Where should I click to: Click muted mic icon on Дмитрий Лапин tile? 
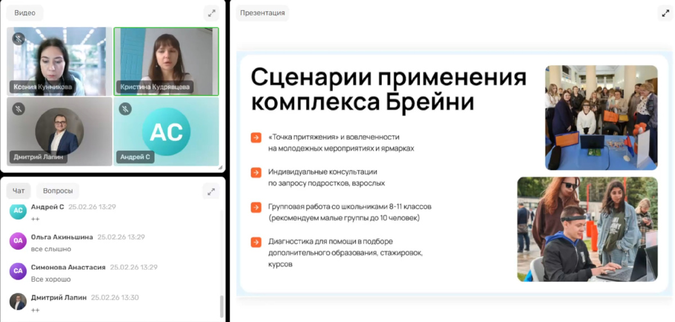pos(19,109)
